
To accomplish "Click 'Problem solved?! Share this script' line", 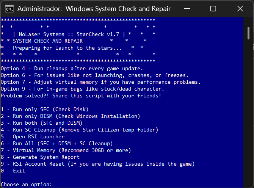I will pos(81,96).
